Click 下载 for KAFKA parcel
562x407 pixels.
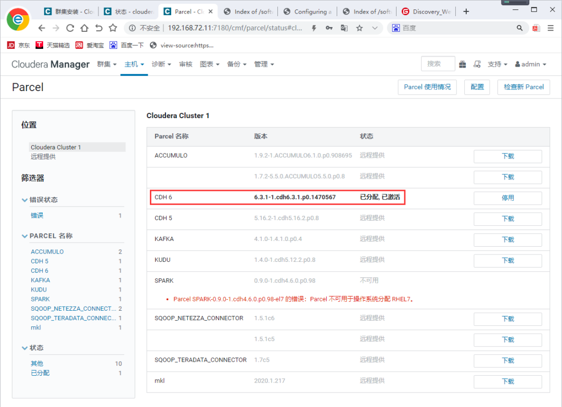(507, 239)
